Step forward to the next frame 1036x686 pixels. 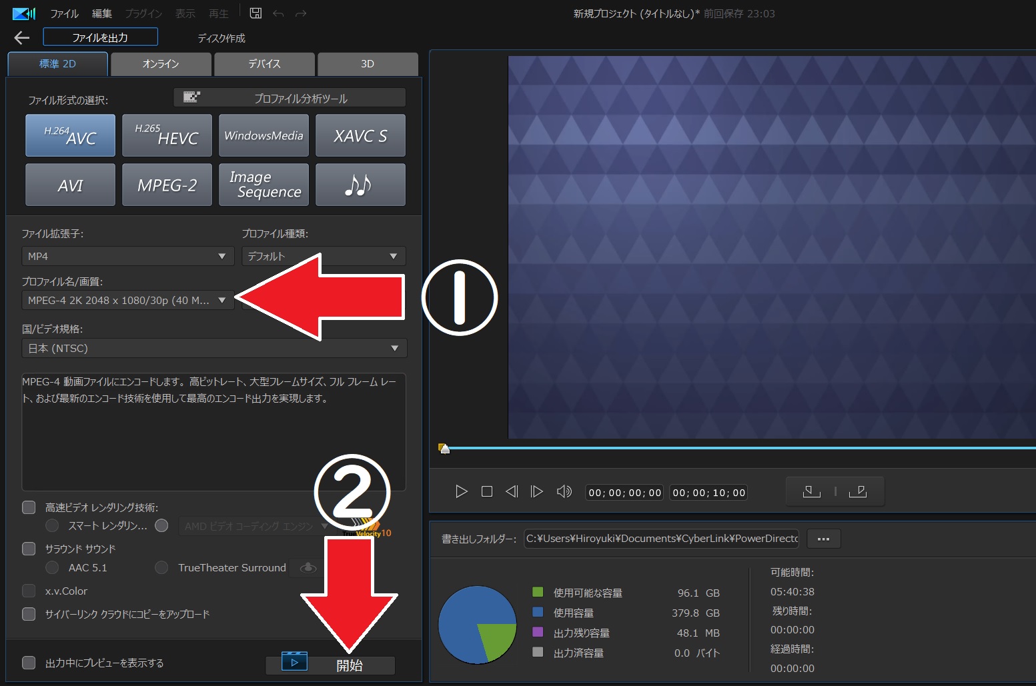[x=537, y=492]
